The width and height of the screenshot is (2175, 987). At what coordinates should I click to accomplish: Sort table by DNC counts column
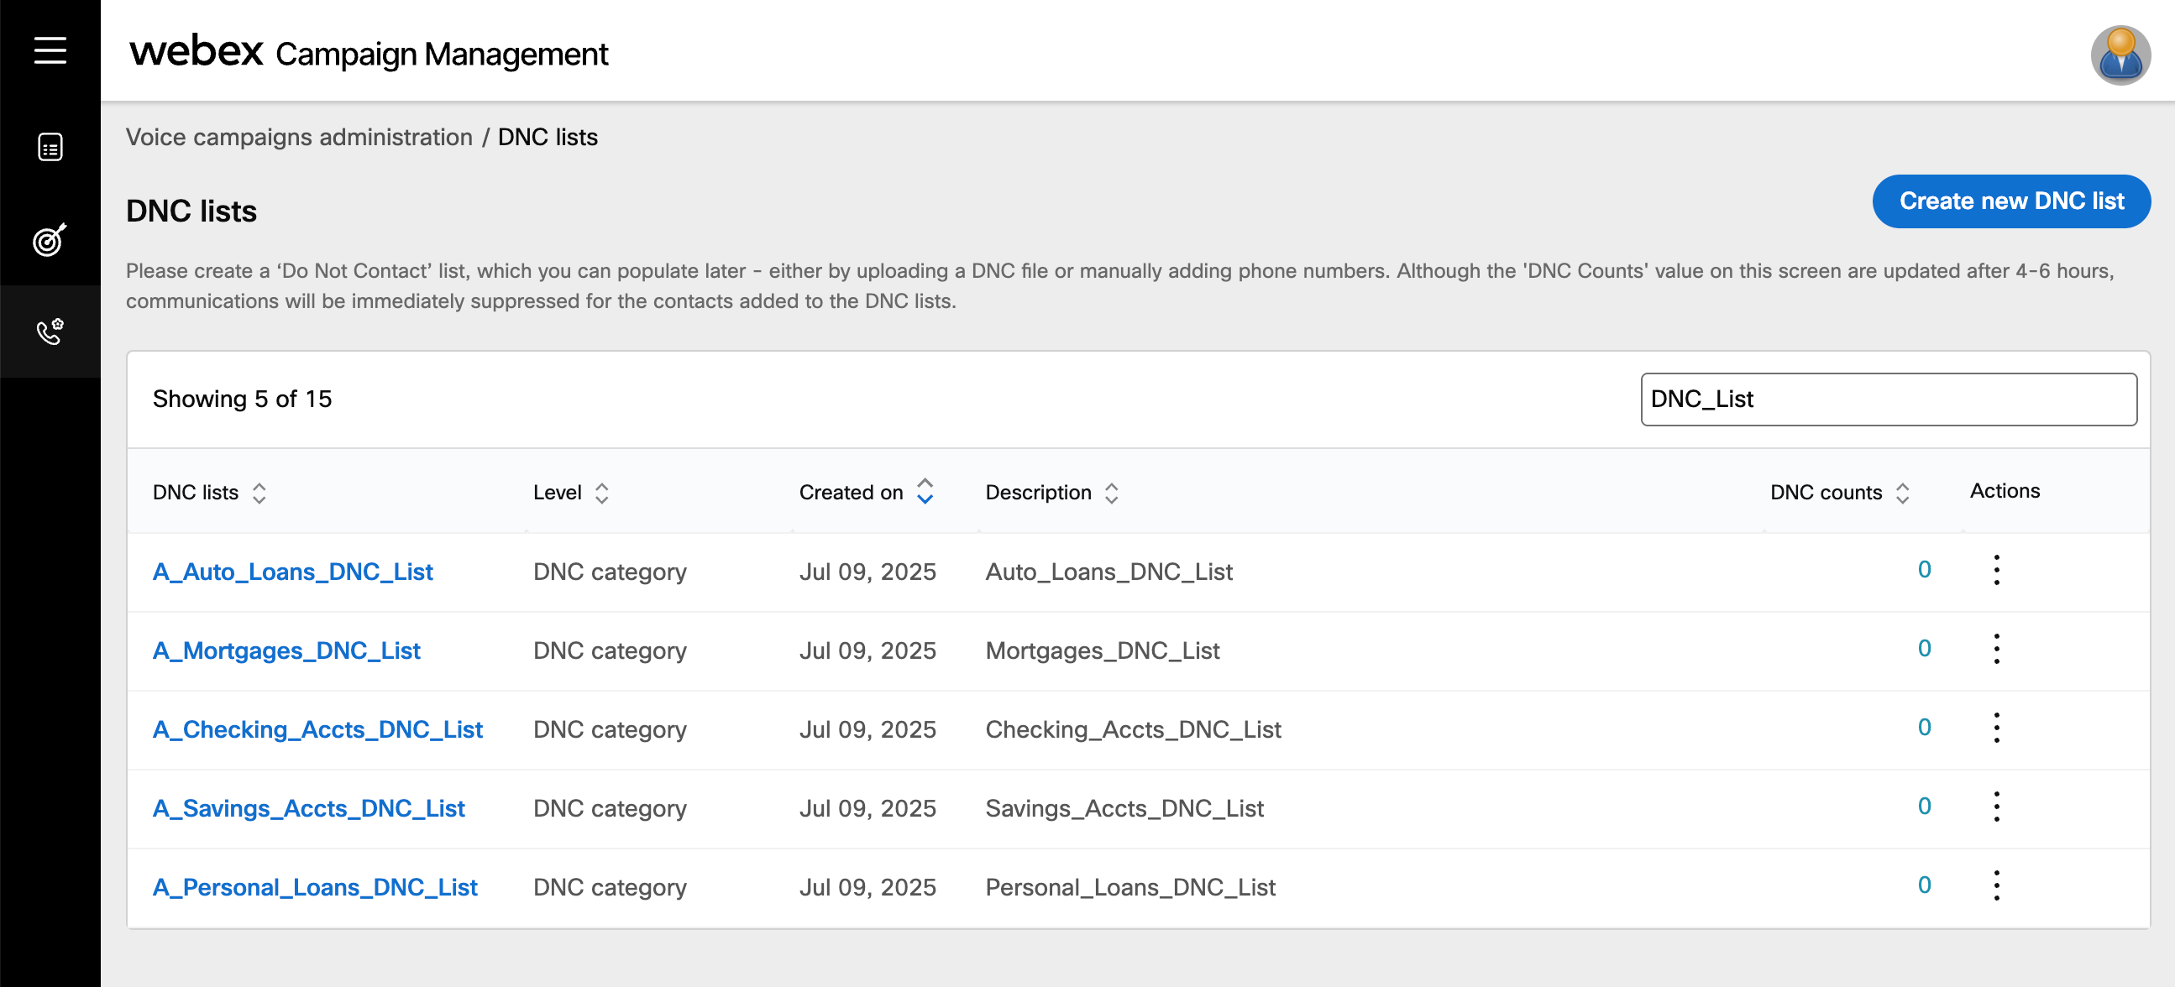pyautogui.click(x=1901, y=493)
